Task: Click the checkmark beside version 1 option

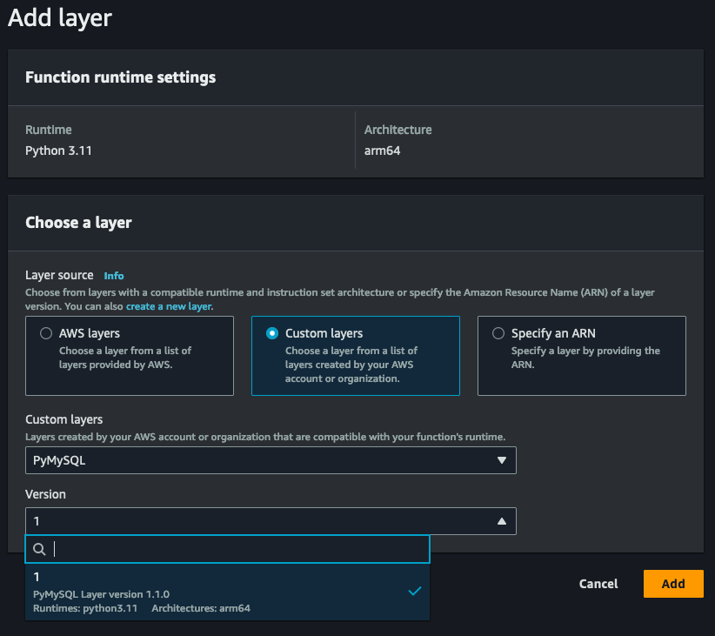Action: tap(415, 589)
